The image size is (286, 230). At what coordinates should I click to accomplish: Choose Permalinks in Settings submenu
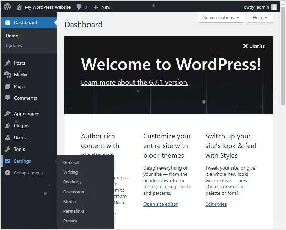[74, 211]
